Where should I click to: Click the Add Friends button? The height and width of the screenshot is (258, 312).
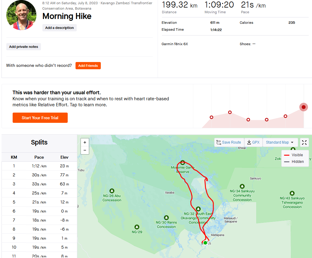88,66
